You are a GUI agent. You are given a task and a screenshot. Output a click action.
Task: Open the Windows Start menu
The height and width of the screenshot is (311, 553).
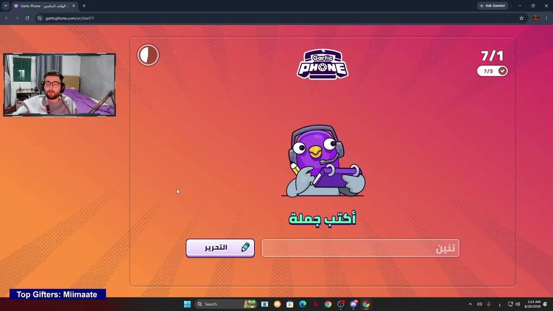tap(187, 304)
